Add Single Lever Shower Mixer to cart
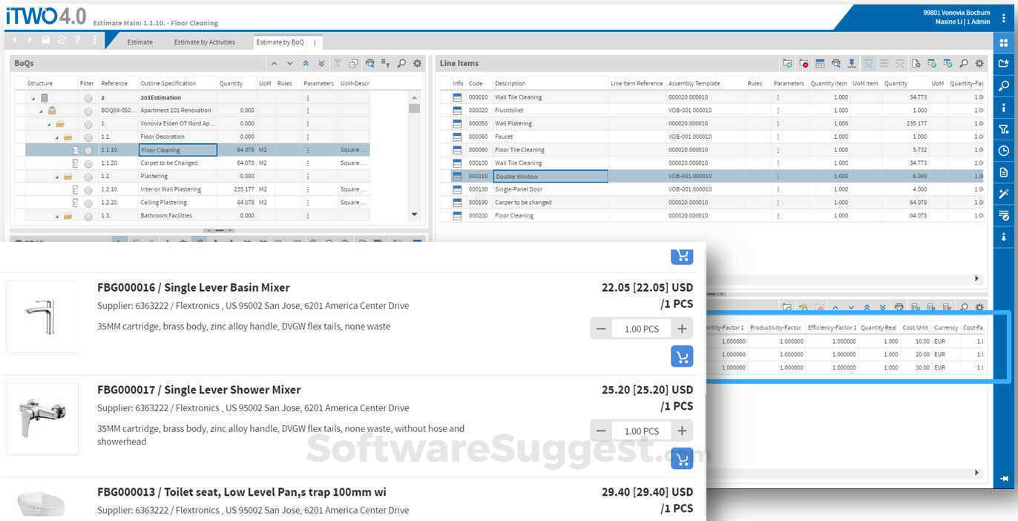 [x=681, y=459]
